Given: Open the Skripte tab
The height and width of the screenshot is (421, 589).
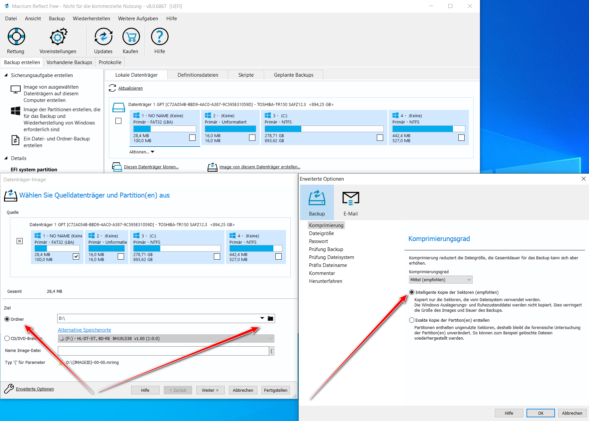Looking at the screenshot, I should pos(246,75).
